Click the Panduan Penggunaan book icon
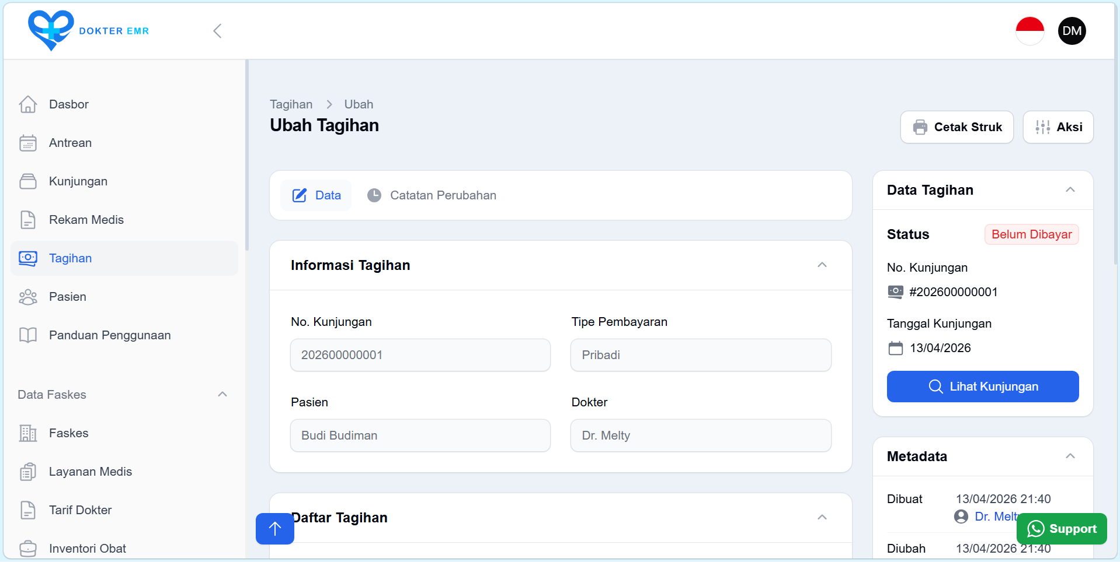Image resolution: width=1120 pixels, height=562 pixels. click(x=28, y=335)
